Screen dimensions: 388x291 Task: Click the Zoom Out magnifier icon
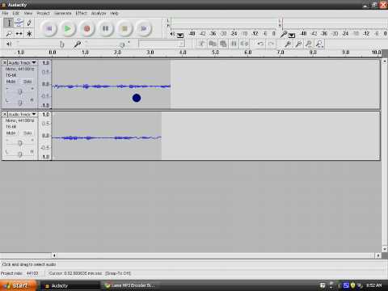[298, 44]
